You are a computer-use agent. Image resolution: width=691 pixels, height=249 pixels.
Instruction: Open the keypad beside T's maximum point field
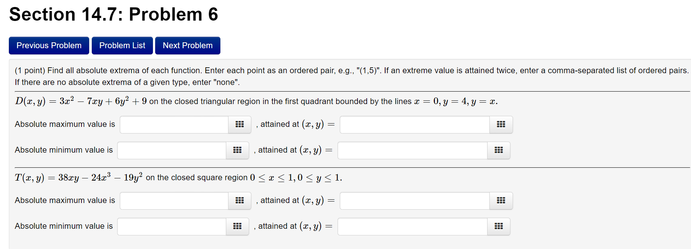[x=500, y=201]
